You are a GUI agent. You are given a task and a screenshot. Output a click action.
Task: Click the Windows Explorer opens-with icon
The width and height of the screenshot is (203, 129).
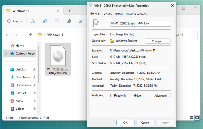pyautogui.click(x=112, y=41)
